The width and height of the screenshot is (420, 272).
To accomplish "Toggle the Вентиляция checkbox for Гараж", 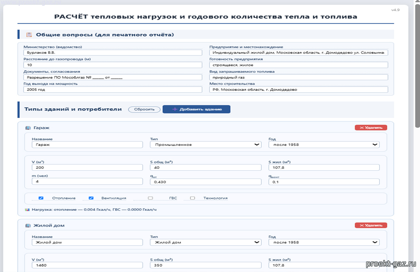I will [91, 198].
